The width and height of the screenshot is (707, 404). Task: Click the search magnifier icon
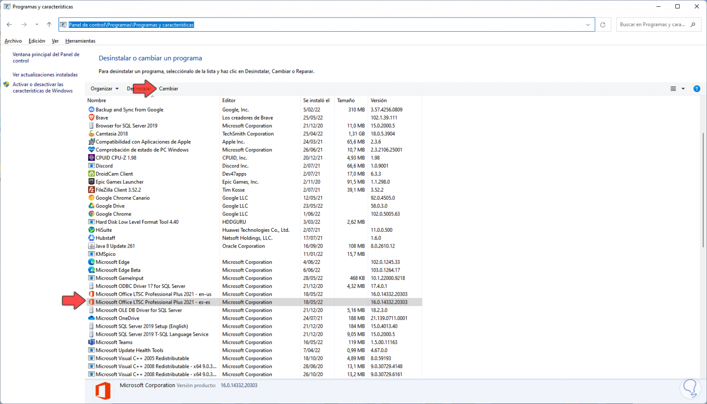tap(693, 25)
